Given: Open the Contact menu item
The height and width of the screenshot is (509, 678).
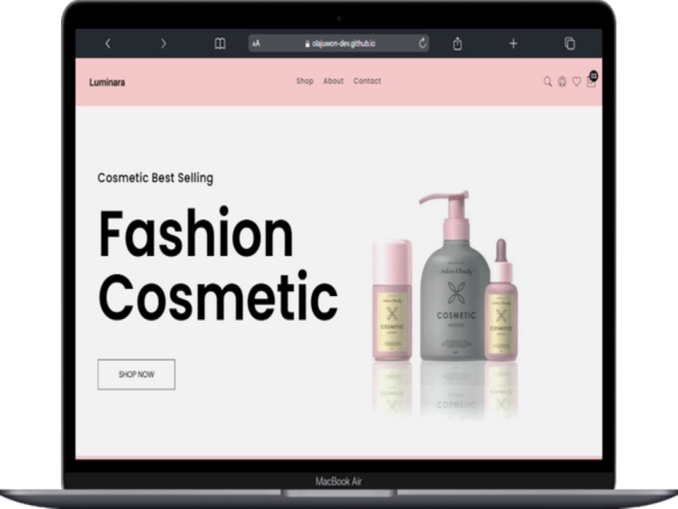Looking at the screenshot, I should tap(367, 81).
